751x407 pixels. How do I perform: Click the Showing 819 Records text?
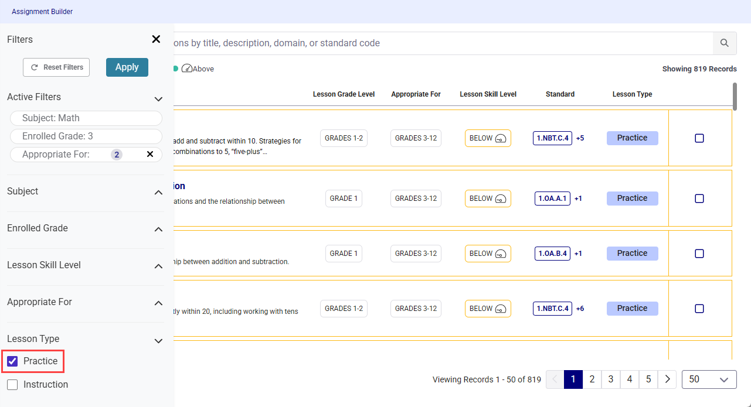[699, 69]
